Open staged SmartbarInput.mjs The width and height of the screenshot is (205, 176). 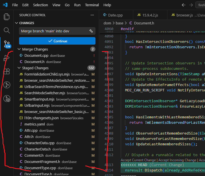coord(57,99)
